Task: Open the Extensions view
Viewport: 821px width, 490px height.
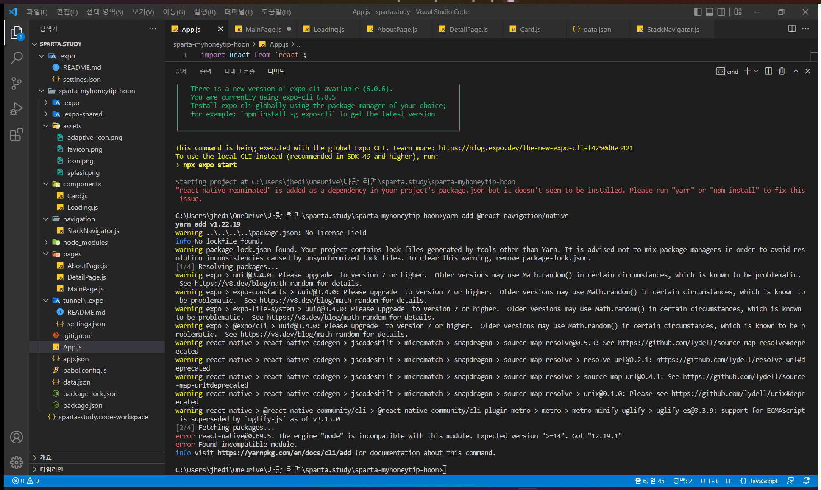Action: [16, 135]
